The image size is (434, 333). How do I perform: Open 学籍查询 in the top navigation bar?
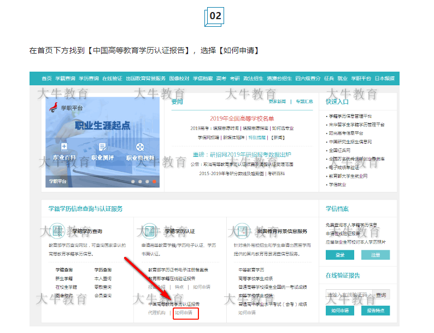[x=65, y=78]
